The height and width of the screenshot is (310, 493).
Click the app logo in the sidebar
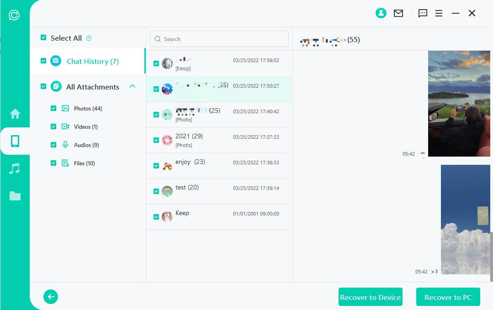(x=14, y=15)
